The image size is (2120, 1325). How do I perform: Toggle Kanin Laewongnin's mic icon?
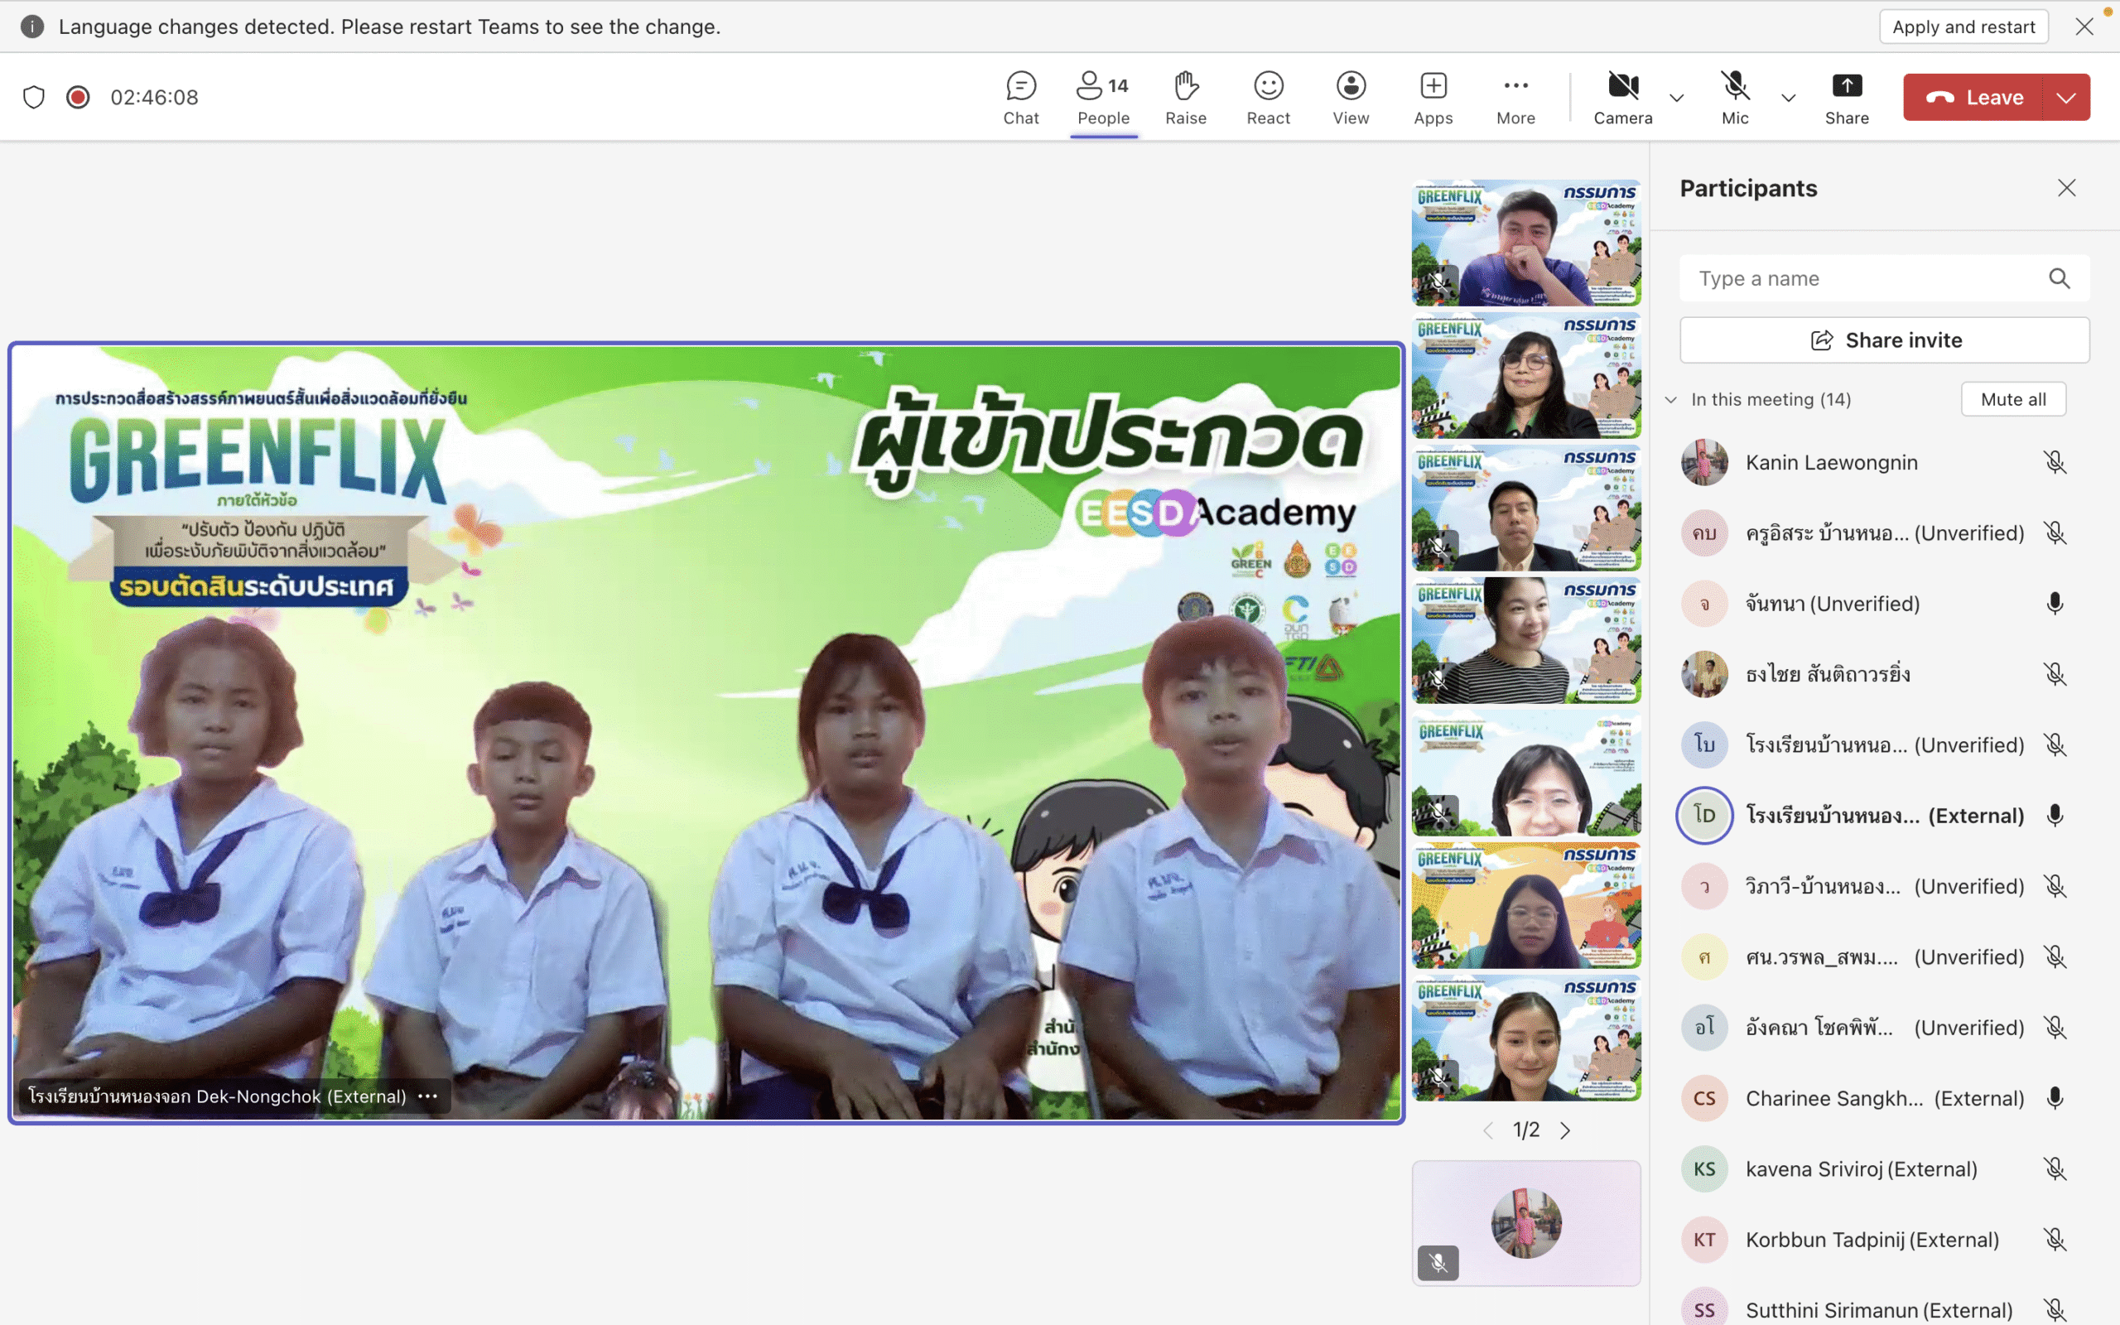point(2055,463)
